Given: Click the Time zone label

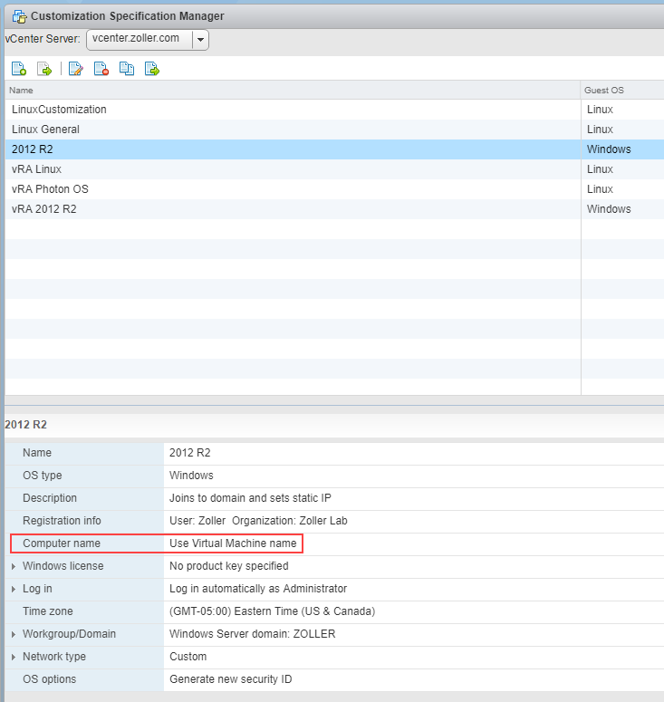Looking at the screenshot, I should [47, 611].
